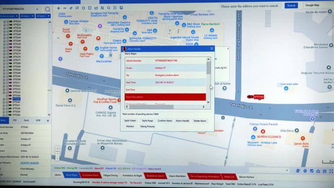Click the alarm list scroll-down arrow
This screenshot has width=334, height=188.
(x=208, y=102)
